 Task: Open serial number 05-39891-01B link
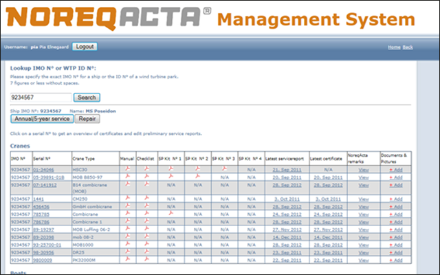[49, 177]
